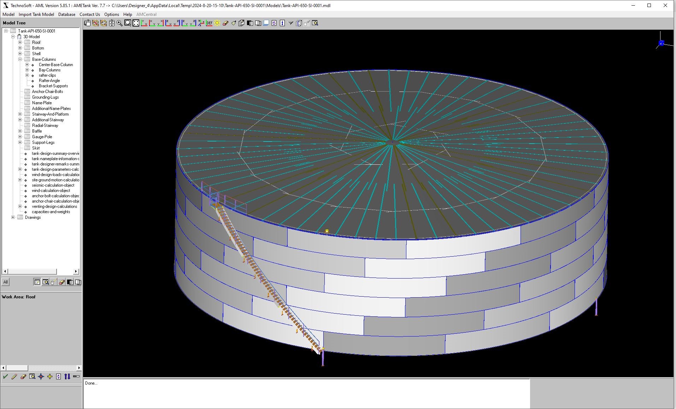Screen dimensions: 676x409
Task: Click the Rafter-Angle tree item
Action: 49,80
